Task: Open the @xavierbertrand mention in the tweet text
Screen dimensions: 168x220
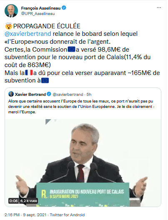Action: pyautogui.click(x=28, y=34)
